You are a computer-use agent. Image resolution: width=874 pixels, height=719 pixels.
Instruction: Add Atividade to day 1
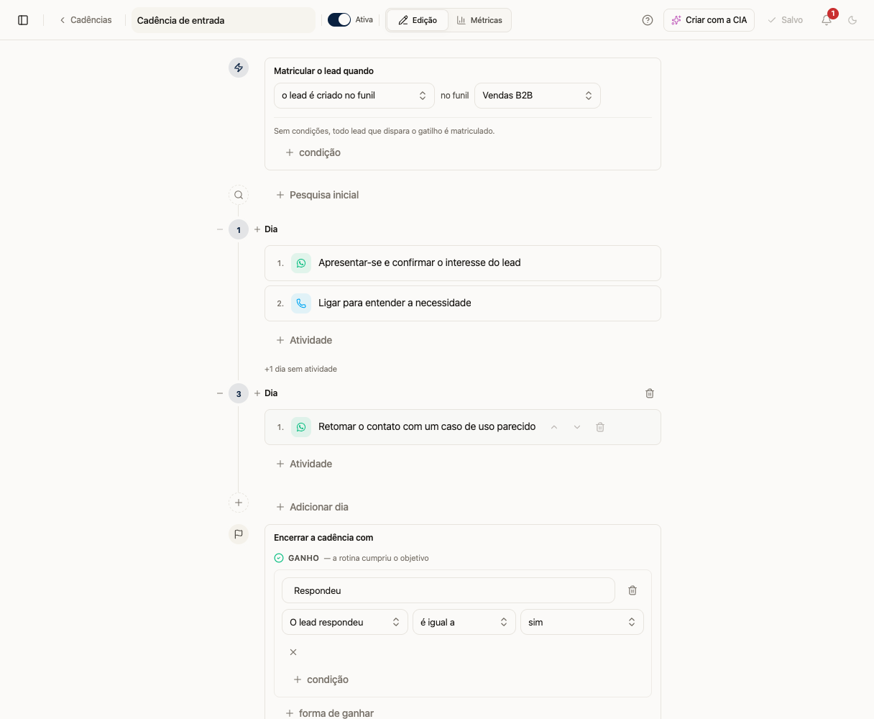click(x=304, y=340)
